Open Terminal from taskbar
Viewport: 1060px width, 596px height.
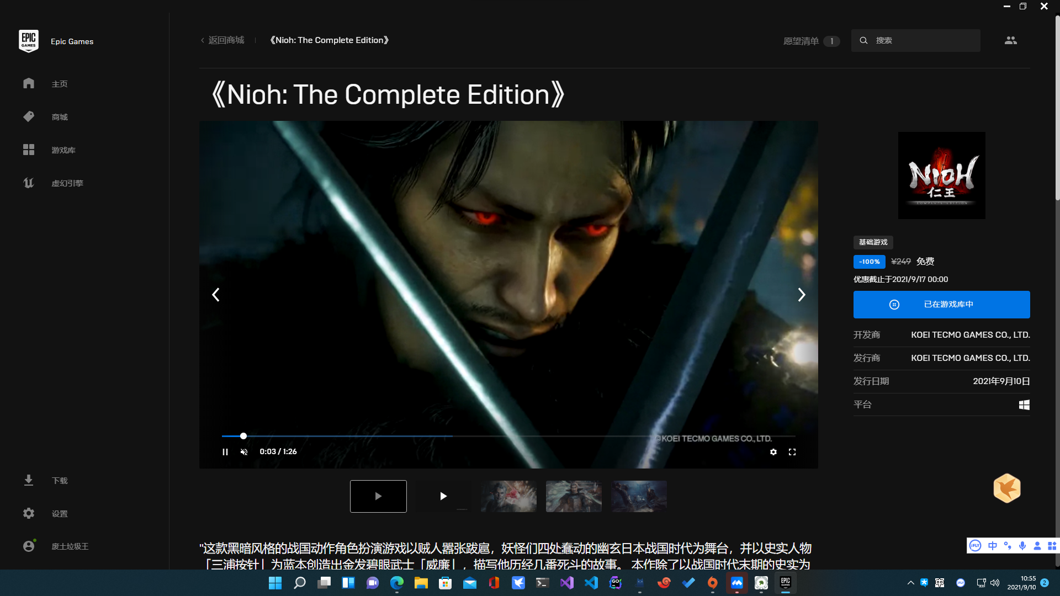click(x=542, y=583)
